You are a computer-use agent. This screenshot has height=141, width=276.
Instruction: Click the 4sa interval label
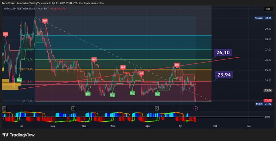(x=41, y=8)
